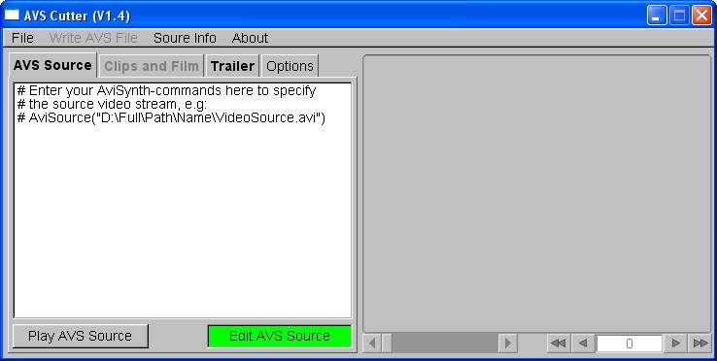The width and height of the screenshot is (717, 361).
Task: Click the AVS Cutter title bar icon
Action: pyautogui.click(x=12, y=16)
